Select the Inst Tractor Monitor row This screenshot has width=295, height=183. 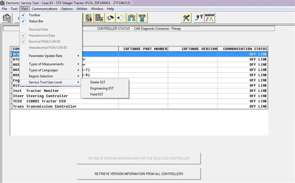click(139, 91)
